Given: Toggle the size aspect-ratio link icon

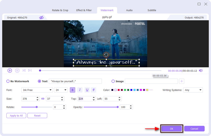Looking at the screenshot, I should click(43, 99).
